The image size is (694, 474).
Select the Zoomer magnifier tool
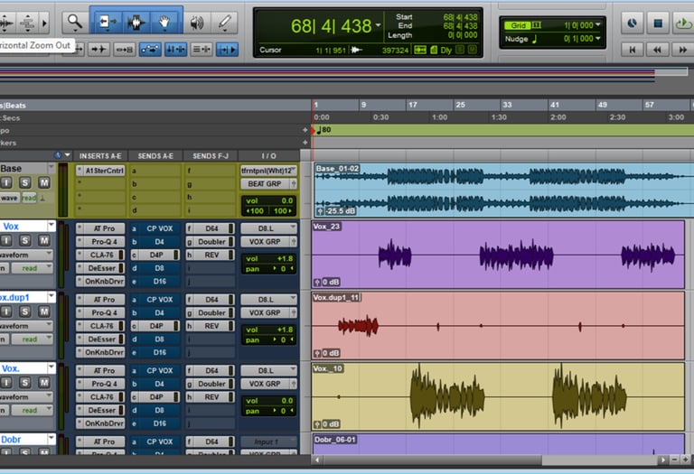point(74,22)
